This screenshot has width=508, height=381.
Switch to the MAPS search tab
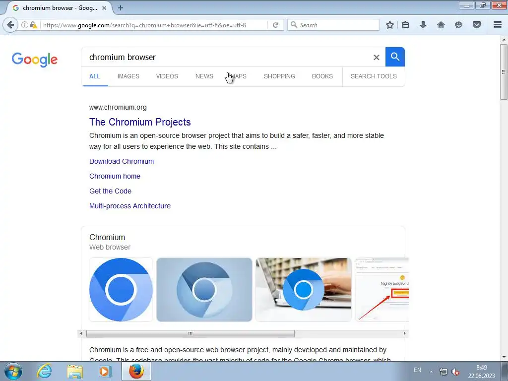click(x=239, y=76)
